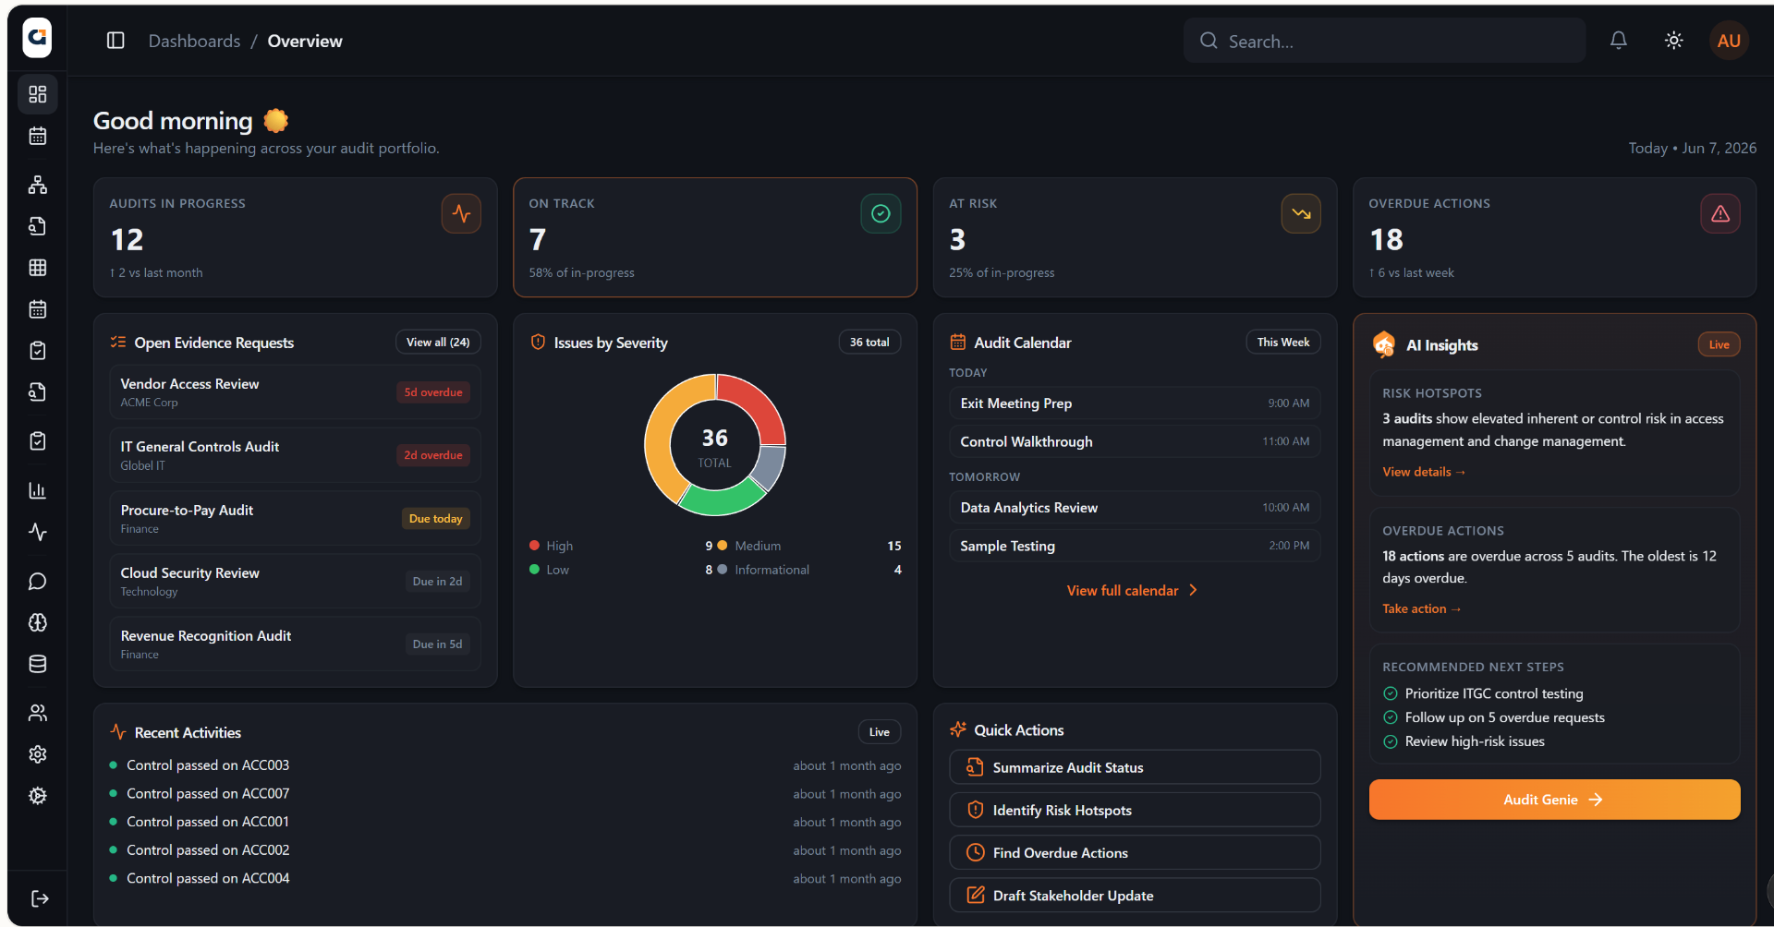Click the list icon next to Open Evidence Requests
This screenshot has width=1774, height=927.
(118, 343)
